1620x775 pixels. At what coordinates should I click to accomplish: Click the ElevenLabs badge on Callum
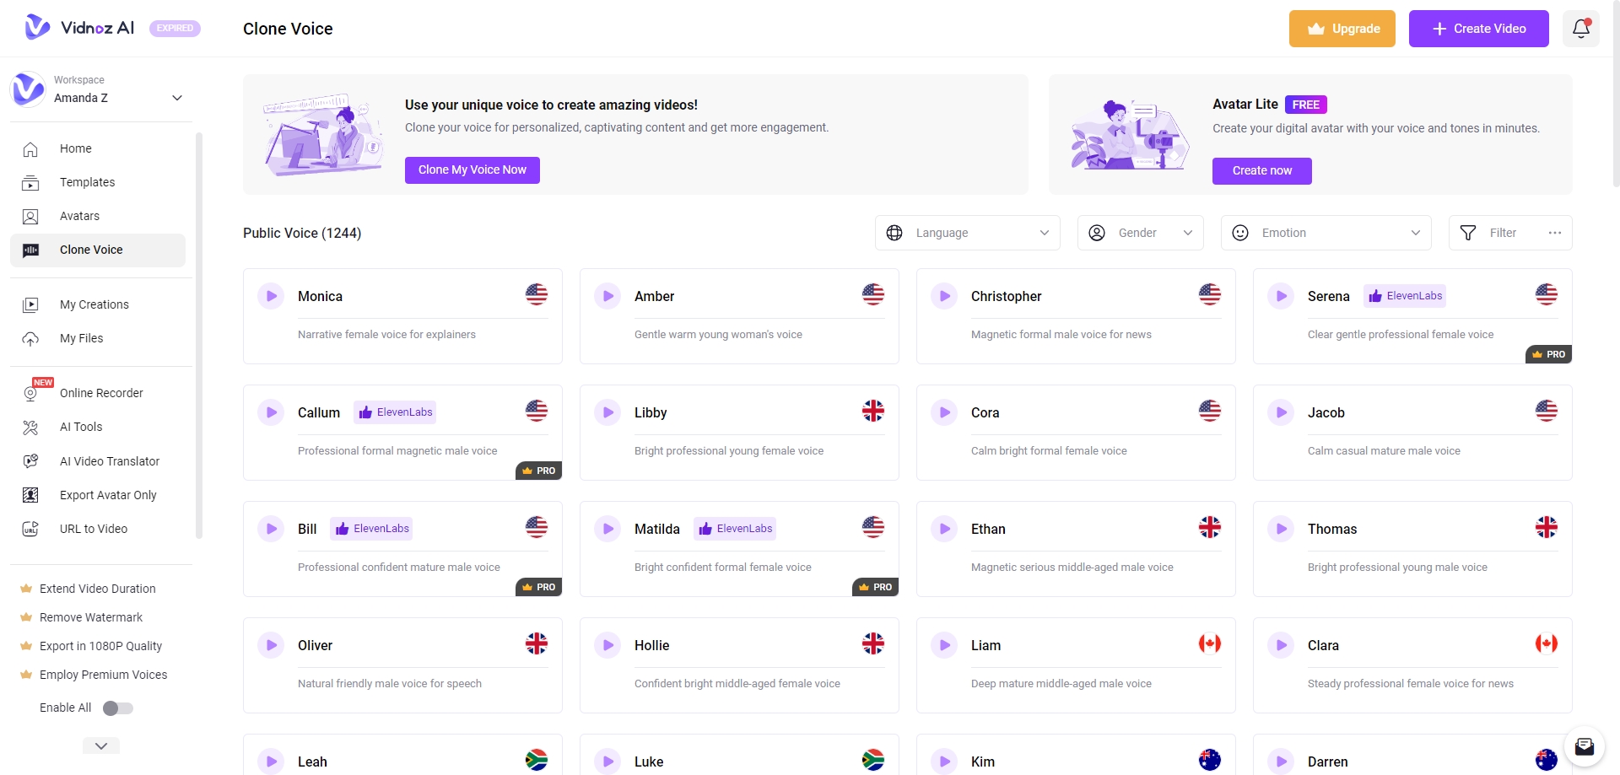point(395,412)
